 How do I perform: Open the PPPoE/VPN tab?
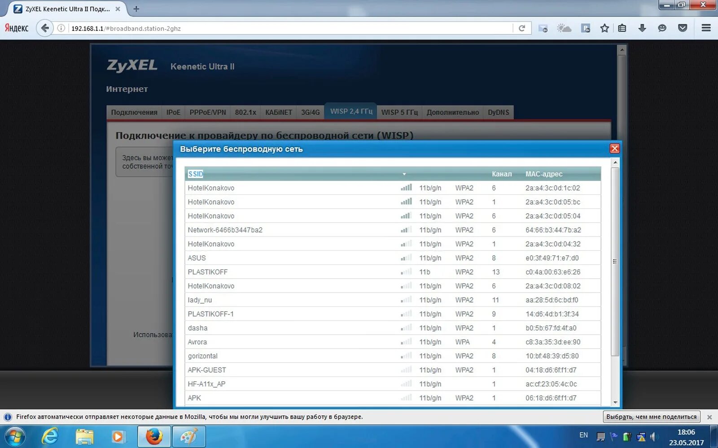tap(208, 112)
